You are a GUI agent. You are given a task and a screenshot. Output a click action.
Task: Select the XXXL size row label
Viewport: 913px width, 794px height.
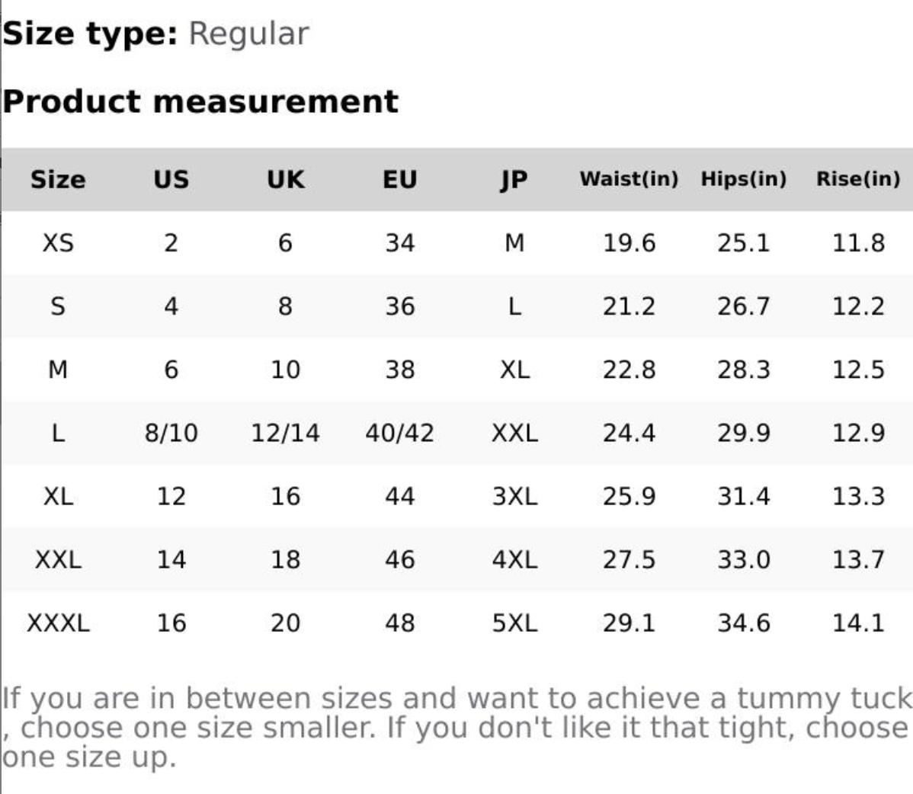click(58, 623)
